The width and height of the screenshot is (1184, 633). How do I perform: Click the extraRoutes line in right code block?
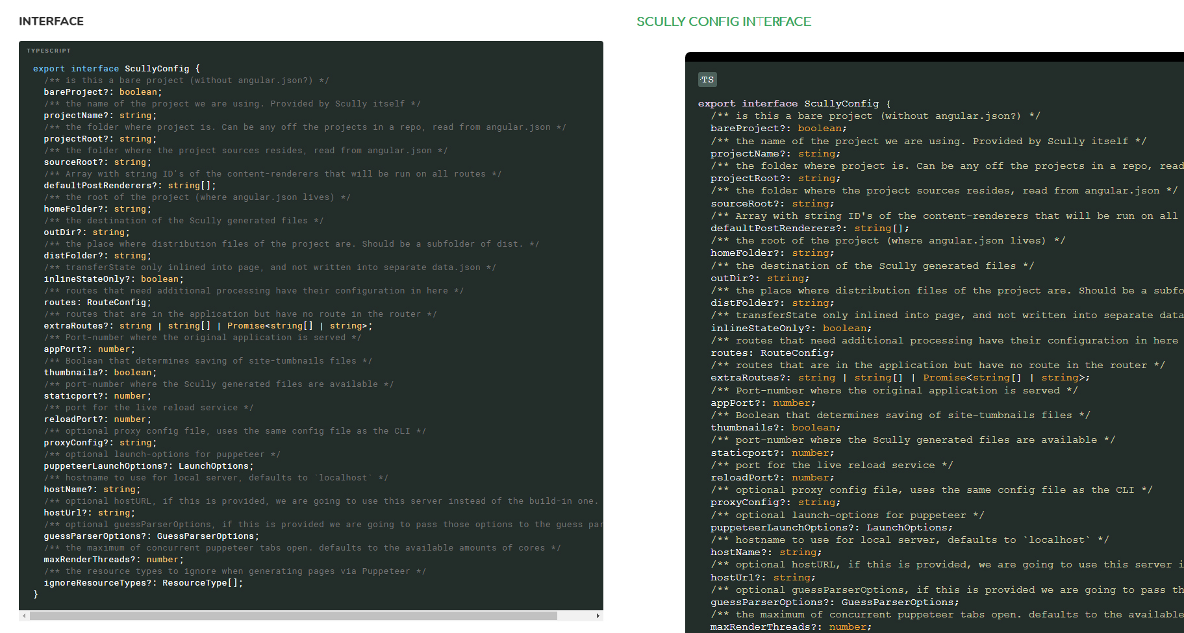click(x=900, y=378)
